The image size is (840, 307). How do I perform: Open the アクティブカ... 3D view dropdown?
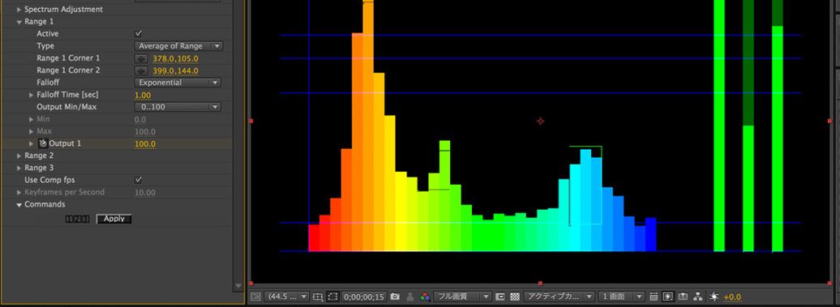tap(559, 296)
